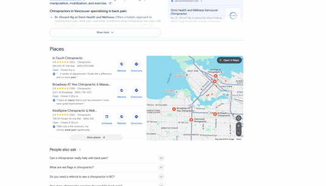The image size is (326, 186).
Task: Click In Touch review snippet about adjustments
Action: [x=84, y=75]
